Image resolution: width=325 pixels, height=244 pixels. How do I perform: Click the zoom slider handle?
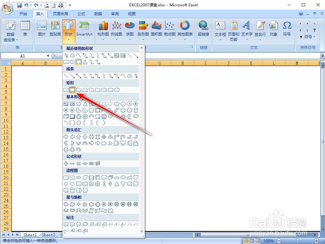(298, 241)
